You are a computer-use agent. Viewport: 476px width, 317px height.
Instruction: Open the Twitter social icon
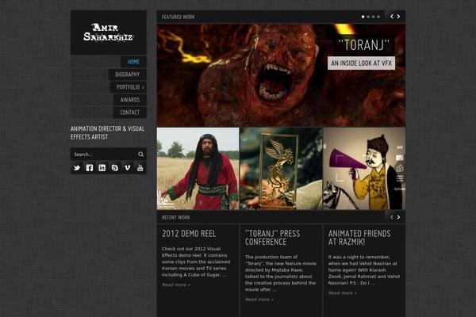coord(76,168)
